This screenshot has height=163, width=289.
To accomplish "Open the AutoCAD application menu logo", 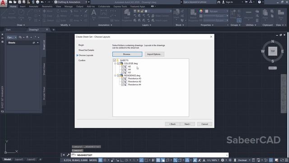I will click(3, 3).
